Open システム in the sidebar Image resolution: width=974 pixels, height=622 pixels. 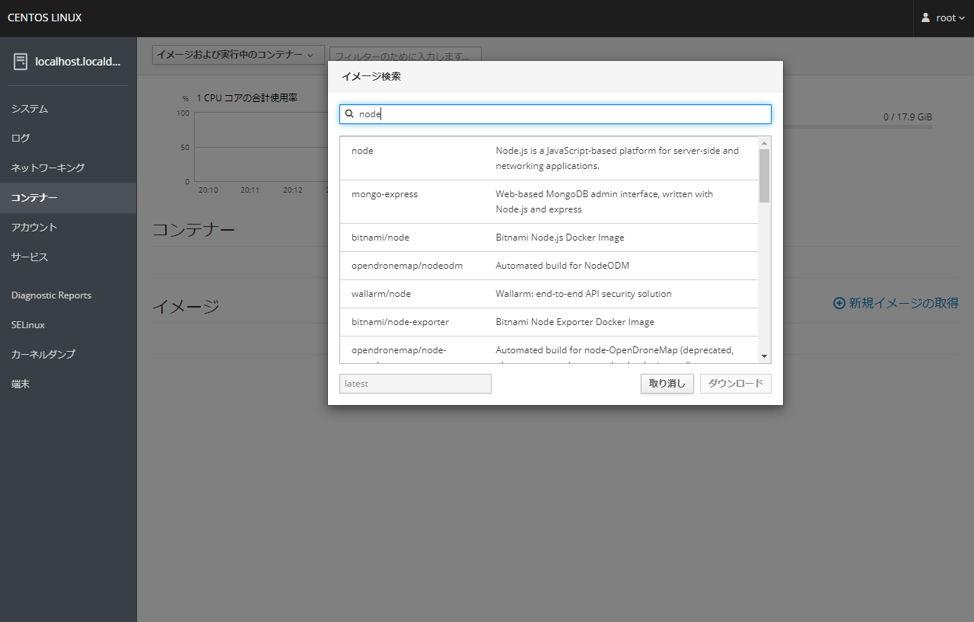click(68, 109)
